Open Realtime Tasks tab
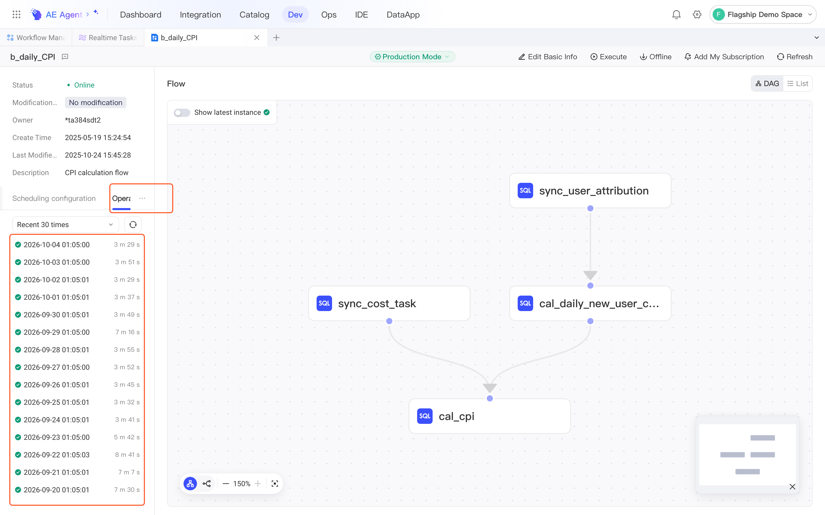 tap(108, 38)
